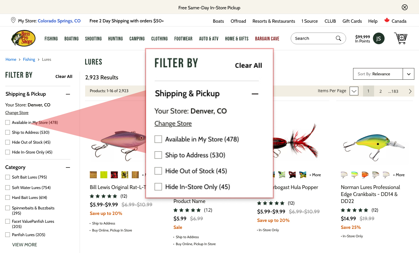
Task: Click Change Store link in sidebar
Action: click(17, 113)
